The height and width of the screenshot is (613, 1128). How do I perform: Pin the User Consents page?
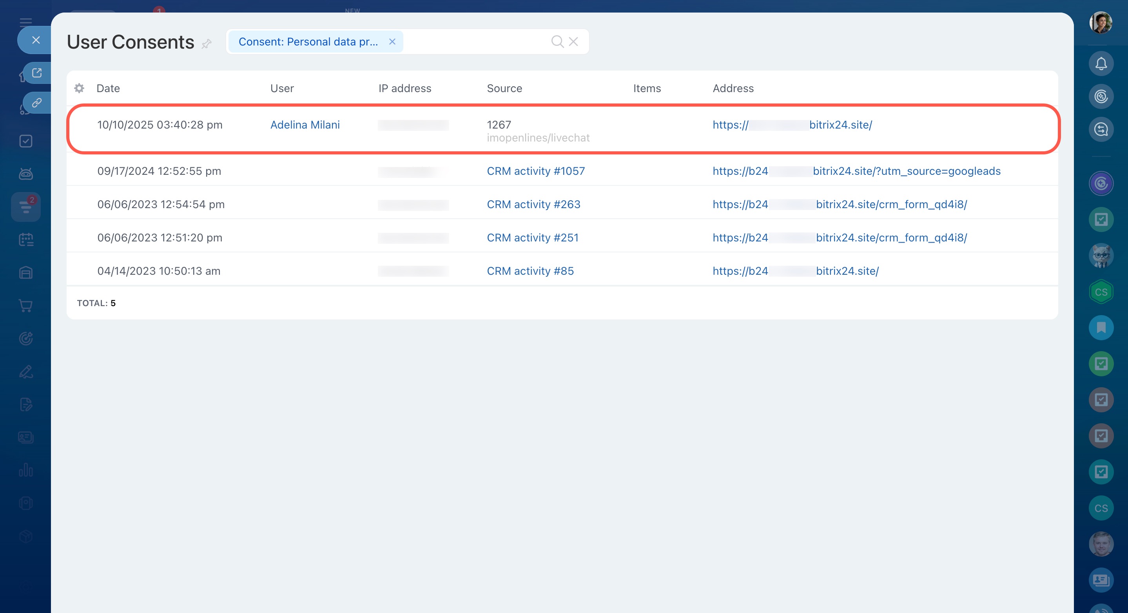point(207,44)
